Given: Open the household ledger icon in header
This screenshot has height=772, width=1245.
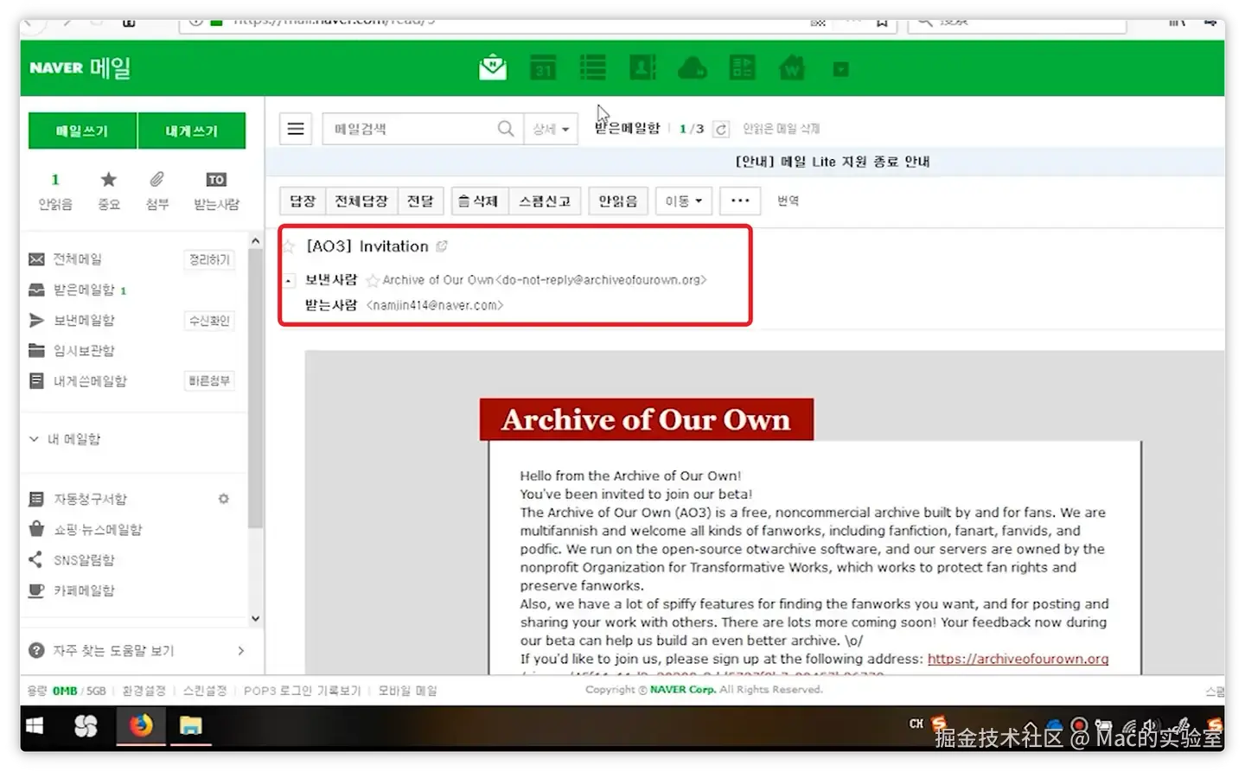Looking at the screenshot, I should tap(743, 67).
